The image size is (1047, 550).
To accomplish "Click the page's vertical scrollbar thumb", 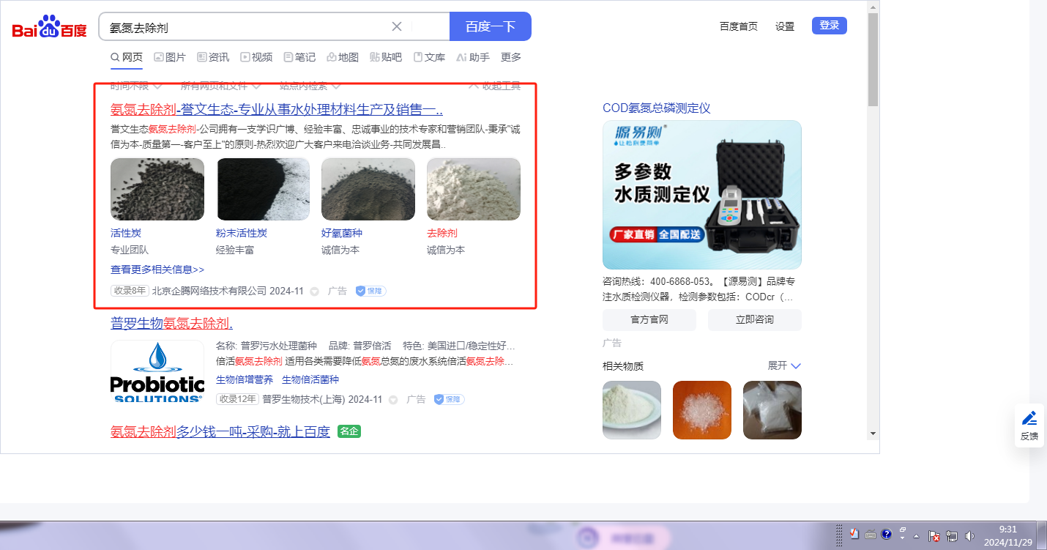I will click(x=873, y=59).
